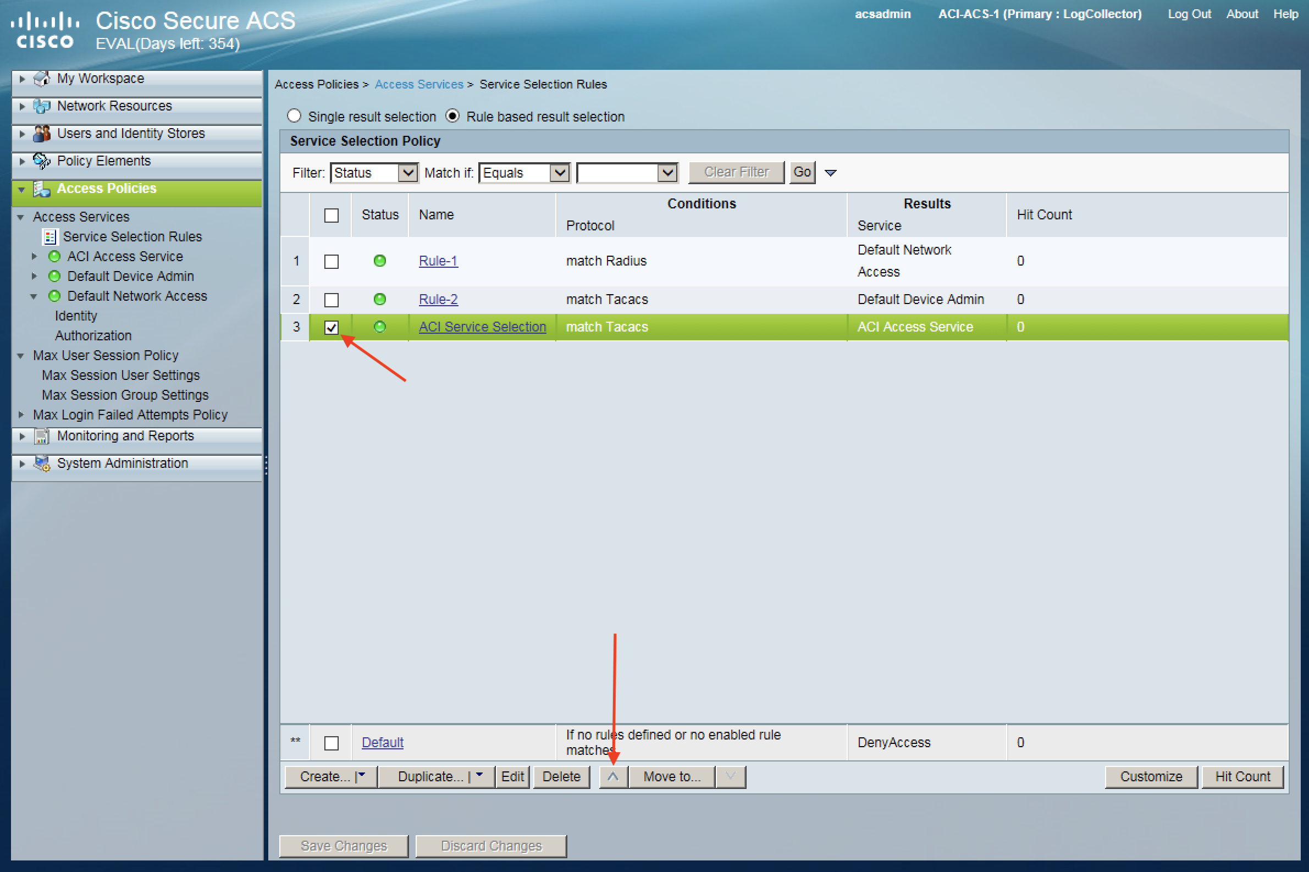Uncheck the ACI Service Selection rule checkbox
Screen dimensions: 1309x872
(332, 327)
